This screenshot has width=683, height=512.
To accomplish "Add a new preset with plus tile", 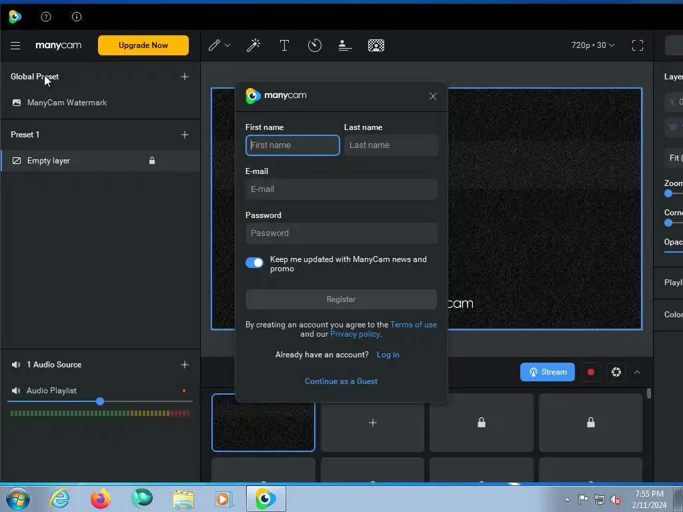I will [372, 423].
